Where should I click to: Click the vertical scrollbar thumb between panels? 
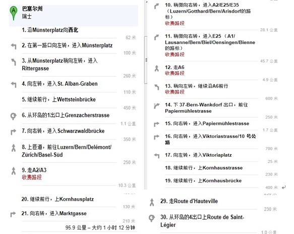coord(146,60)
